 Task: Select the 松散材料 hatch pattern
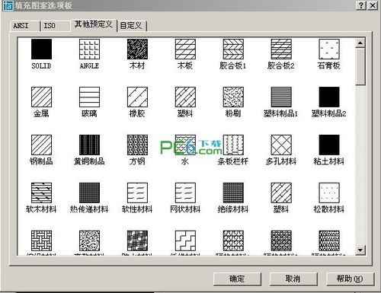point(329,193)
